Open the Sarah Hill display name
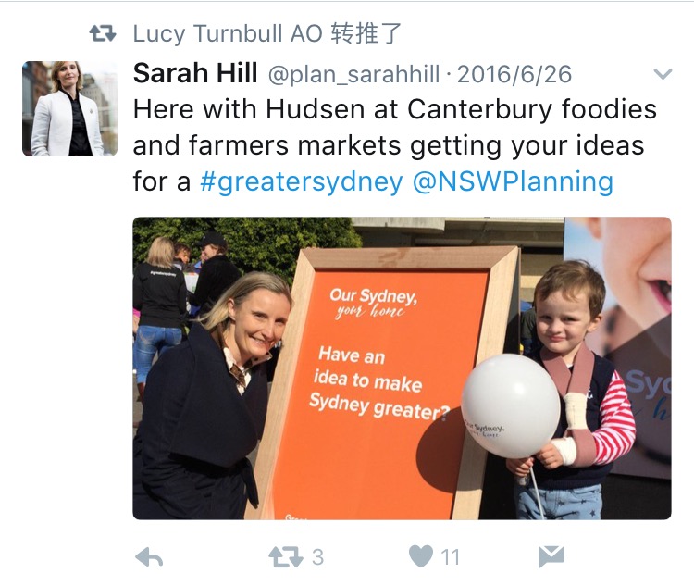 (x=195, y=73)
